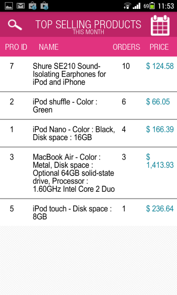Select iPod shuffle Green product
This screenshot has width=177, height=295.
pyautogui.click(x=88, y=106)
